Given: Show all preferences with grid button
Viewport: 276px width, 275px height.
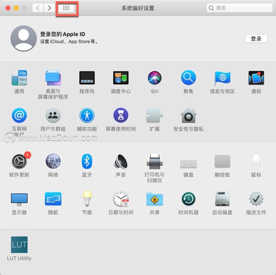Looking at the screenshot, I should [x=66, y=8].
